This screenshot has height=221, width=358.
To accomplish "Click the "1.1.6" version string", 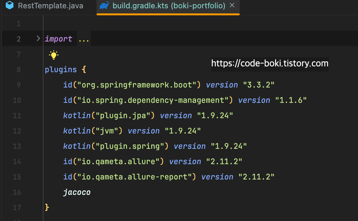I will (x=291, y=100).
